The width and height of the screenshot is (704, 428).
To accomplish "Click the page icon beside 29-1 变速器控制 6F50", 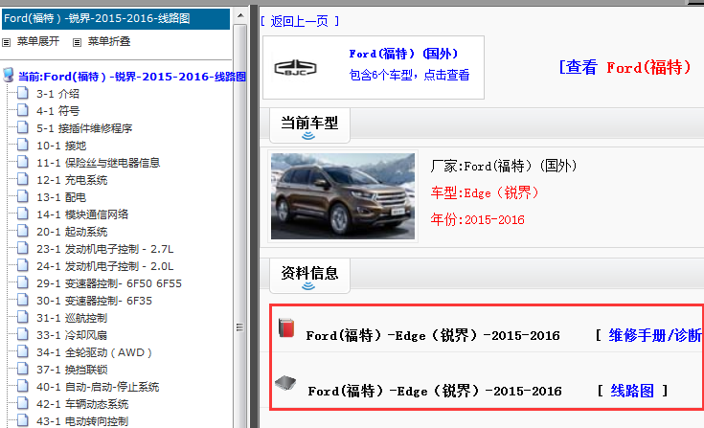I will [22, 282].
